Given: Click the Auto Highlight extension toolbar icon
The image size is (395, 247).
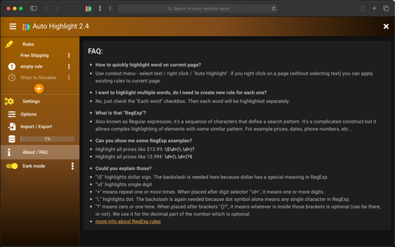Looking at the screenshot, I should click(x=88, y=9).
